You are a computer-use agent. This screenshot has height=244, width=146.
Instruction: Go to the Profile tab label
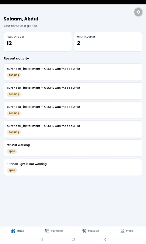point(130,231)
